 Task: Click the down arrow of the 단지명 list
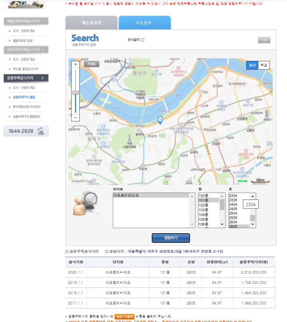(x=192, y=224)
